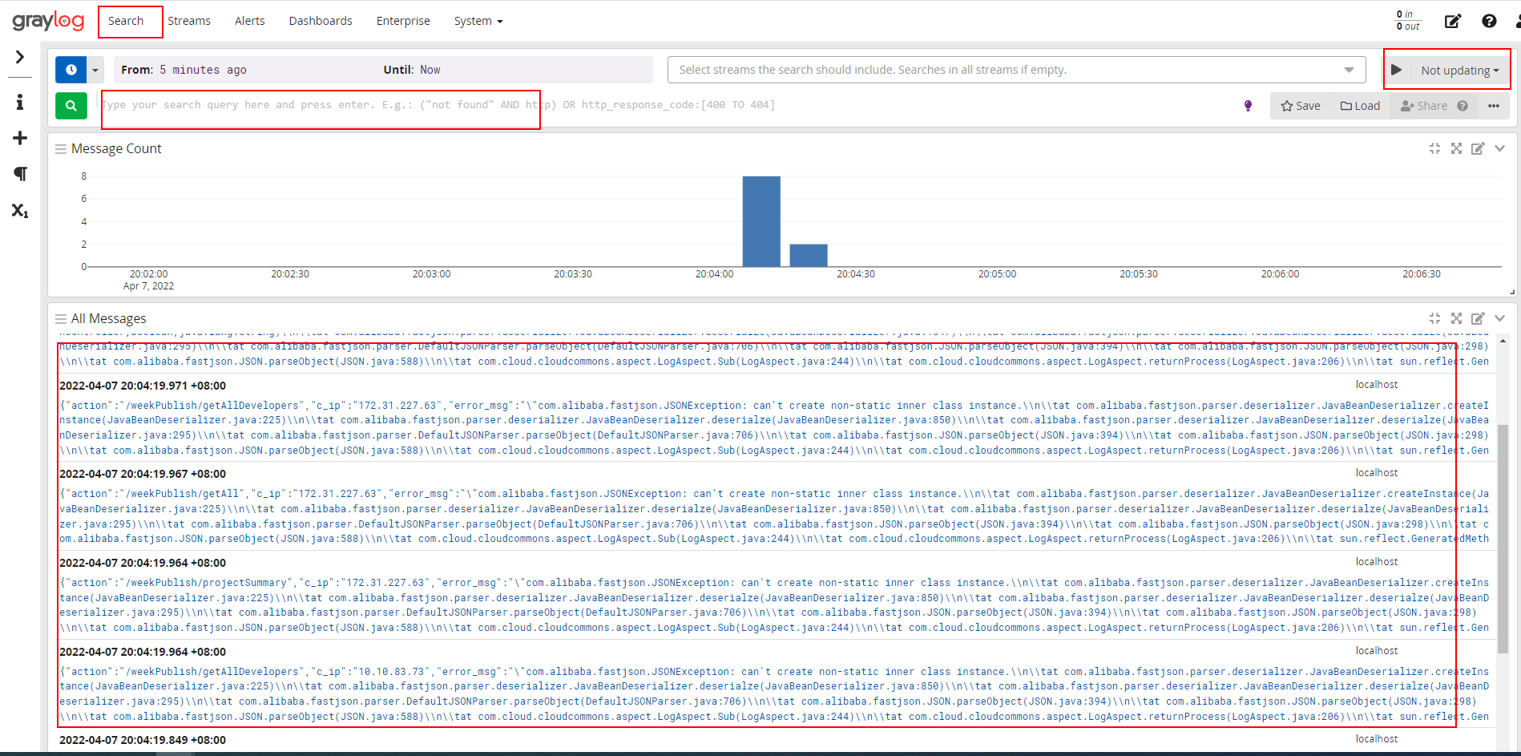Edit the Message Count widget
Screen dimensions: 1521x756
pyautogui.click(x=1478, y=148)
